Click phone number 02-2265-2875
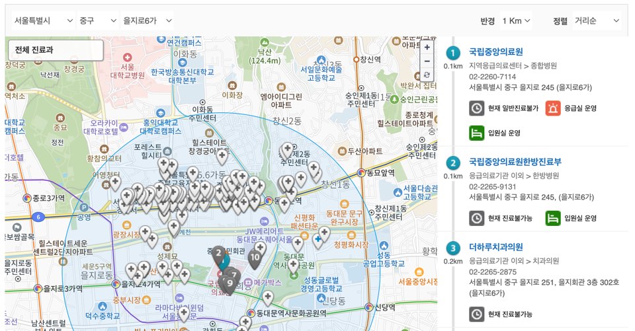 coord(492,272)
